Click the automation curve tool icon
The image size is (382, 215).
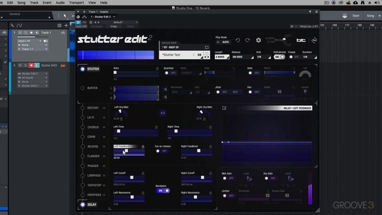point(20,25)
